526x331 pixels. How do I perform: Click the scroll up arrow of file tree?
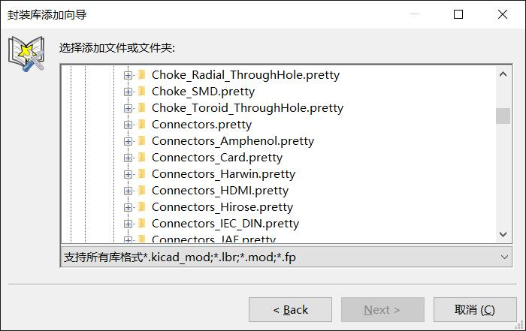(x=503, y=74)
